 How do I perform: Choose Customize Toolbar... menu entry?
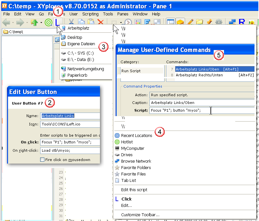tap(140, 215)
